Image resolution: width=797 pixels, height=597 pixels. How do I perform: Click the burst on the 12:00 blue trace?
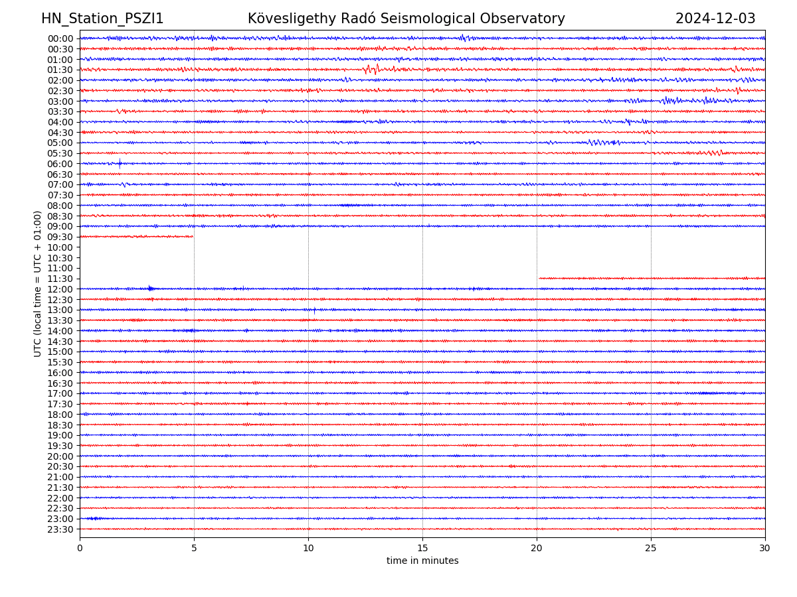point(150,288)
